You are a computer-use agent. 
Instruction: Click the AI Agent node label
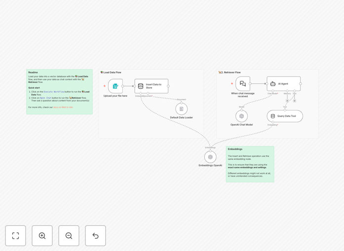click(x=283, y=84)
